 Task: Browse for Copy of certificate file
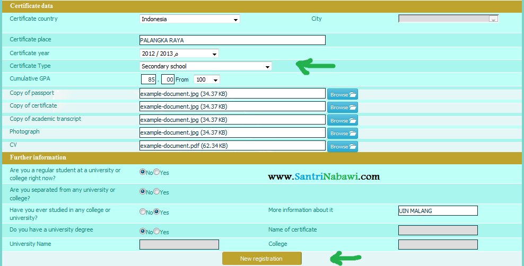click(x=343, y=107)
